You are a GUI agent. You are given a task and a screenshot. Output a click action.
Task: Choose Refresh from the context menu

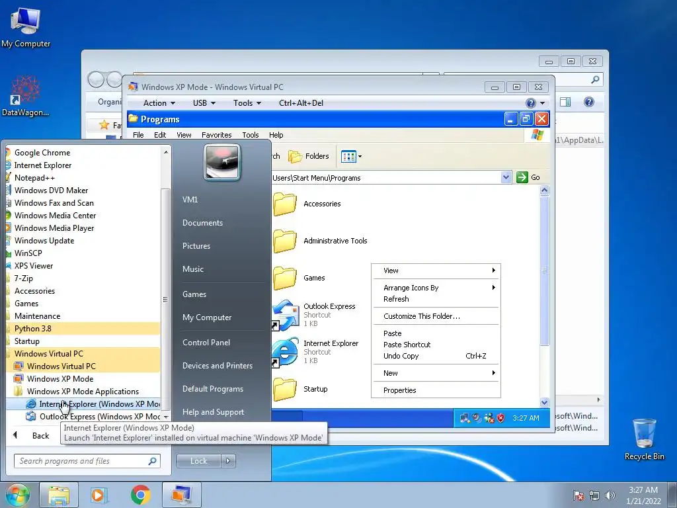coord(436,299)
